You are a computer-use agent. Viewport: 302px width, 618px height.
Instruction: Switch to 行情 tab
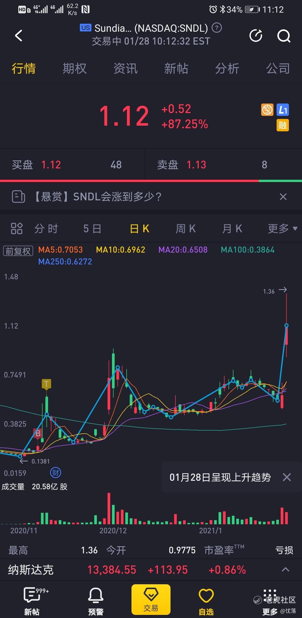click(x=24, y=68)
